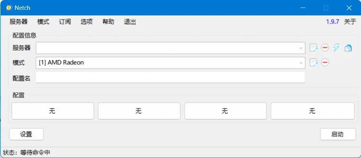Click the copy link icon beside lightning bolt
The width and height of the screenshot is (361, 158).
348,48
